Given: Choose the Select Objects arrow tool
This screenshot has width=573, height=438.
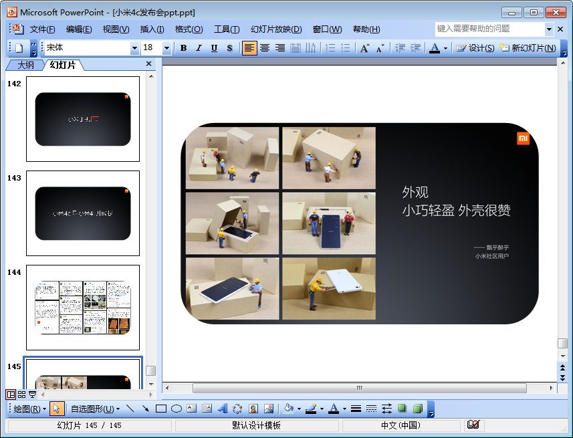Looking at the screenshot, I should point(56,409).
